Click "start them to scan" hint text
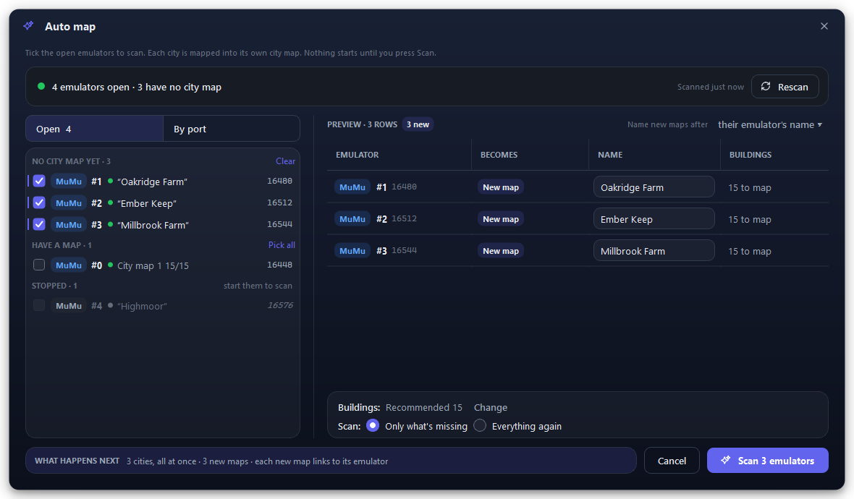Viewport: 854px width, 499px height. (x=258, y=286)
